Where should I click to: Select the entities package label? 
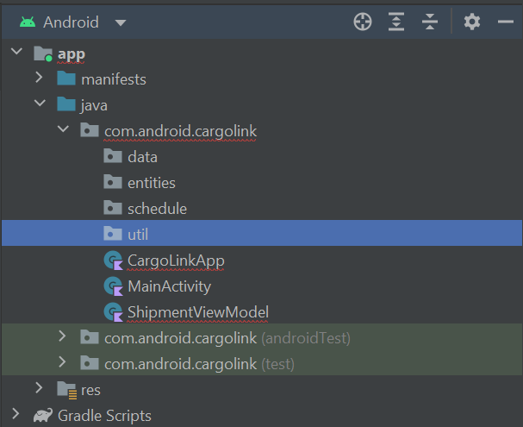pyautogui.click(x=152, y=183)
